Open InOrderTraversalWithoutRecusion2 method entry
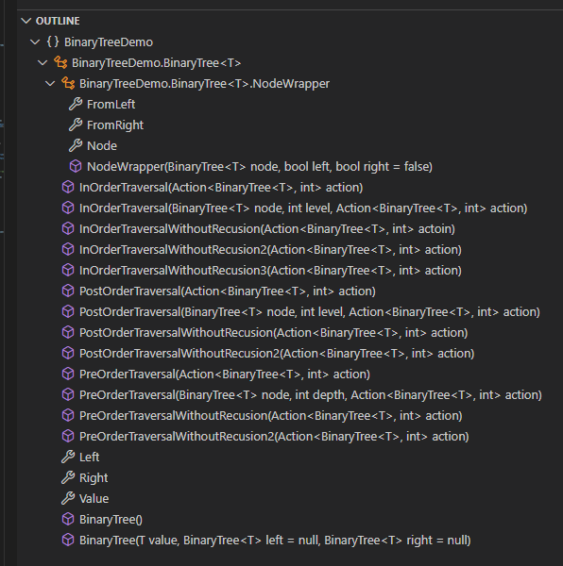 click(270, 250)
